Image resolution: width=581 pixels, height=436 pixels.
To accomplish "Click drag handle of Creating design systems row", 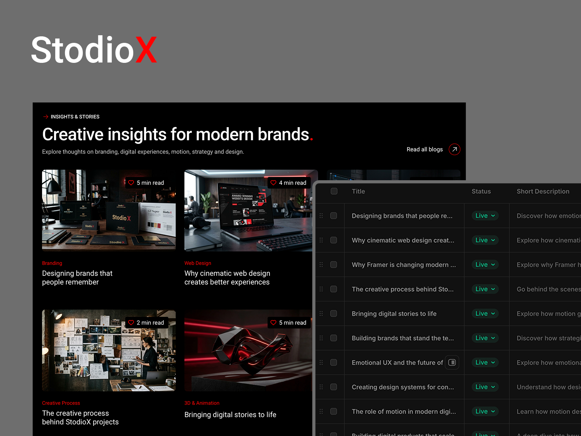I will tap(321, 387).
